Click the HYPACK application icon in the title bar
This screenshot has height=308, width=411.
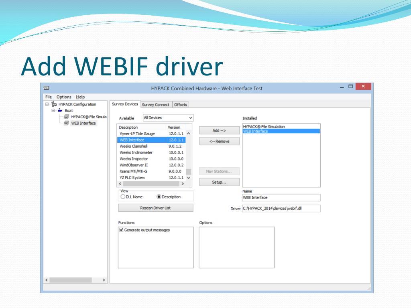coord(47,88)
